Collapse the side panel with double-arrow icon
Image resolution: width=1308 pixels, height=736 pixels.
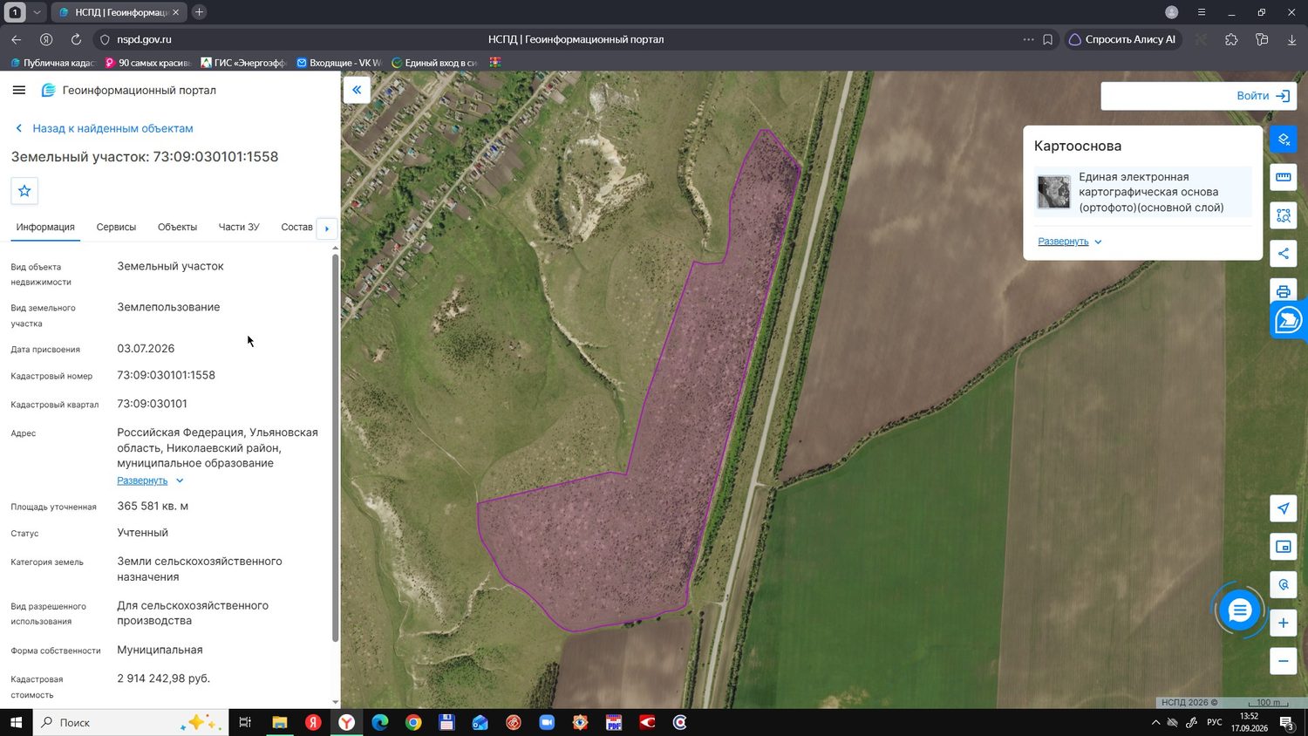[x=357, y=90]
